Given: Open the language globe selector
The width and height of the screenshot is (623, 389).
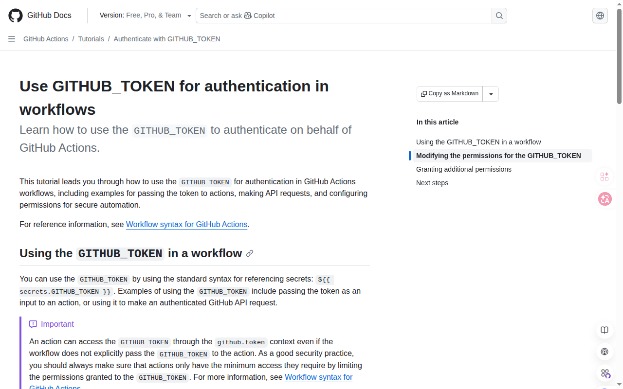Looking at the screenshot, I should [600, 16].
